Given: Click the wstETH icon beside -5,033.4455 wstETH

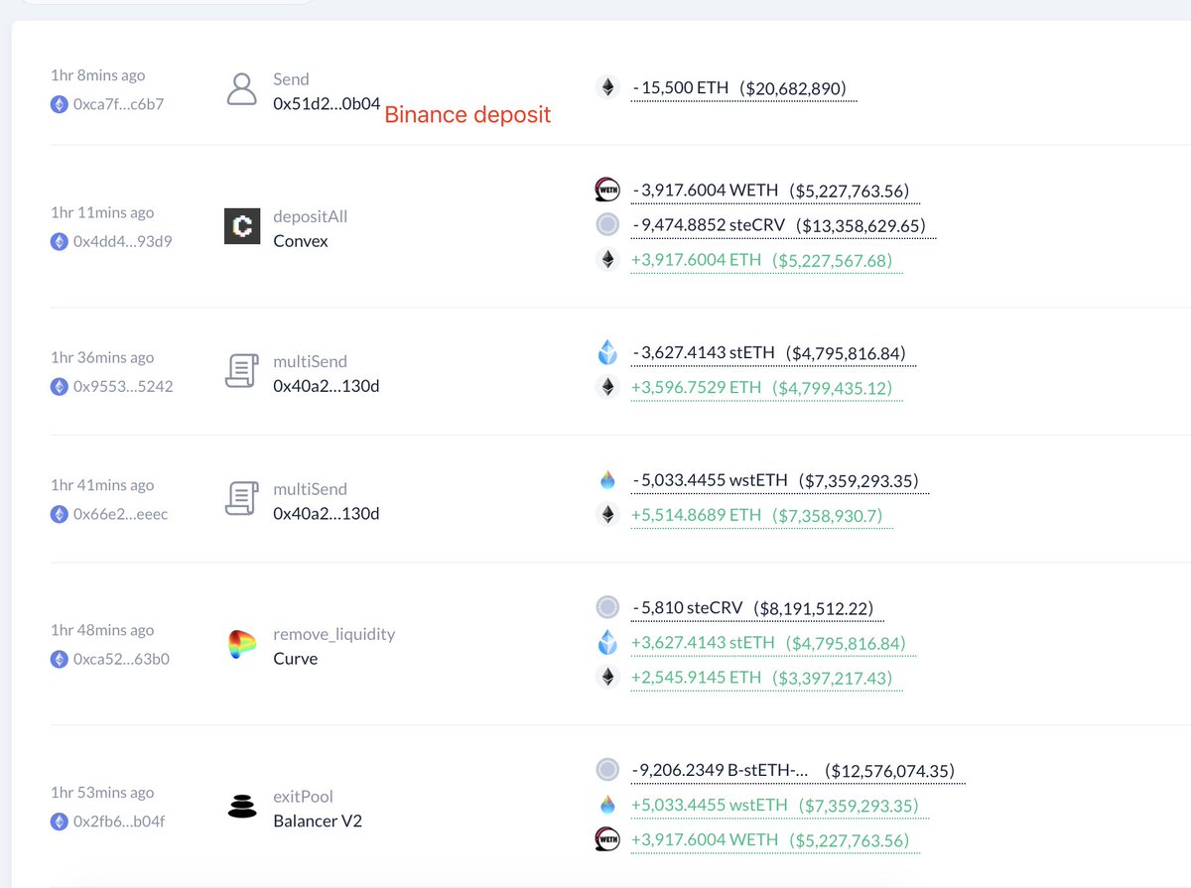Looking at the screenshot, I should [607, 480].
